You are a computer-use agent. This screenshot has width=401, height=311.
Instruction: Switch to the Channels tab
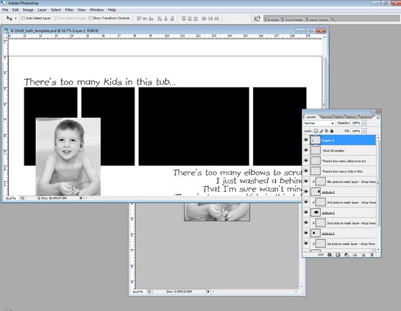(x=326, y=117)
